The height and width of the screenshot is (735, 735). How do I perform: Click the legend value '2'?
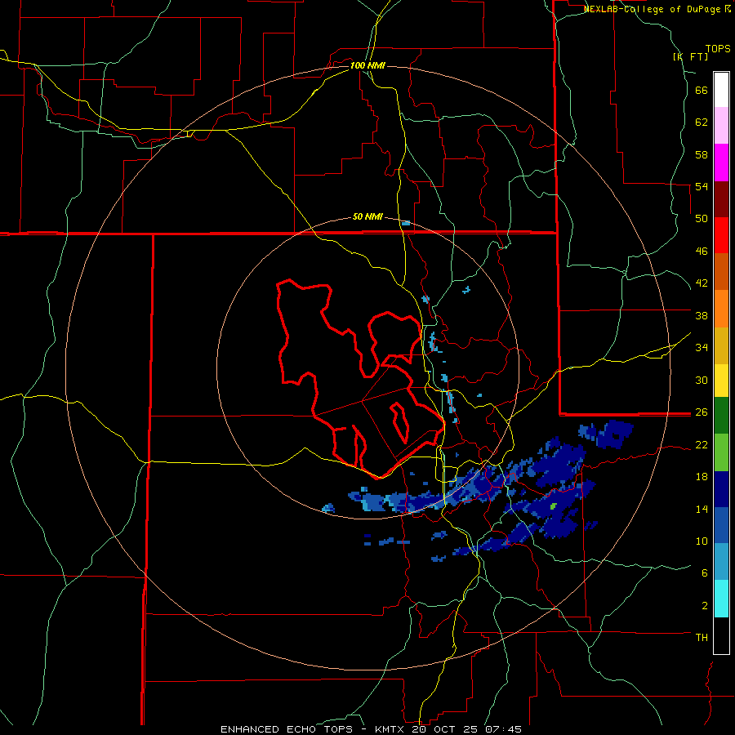tap(705, 606)
